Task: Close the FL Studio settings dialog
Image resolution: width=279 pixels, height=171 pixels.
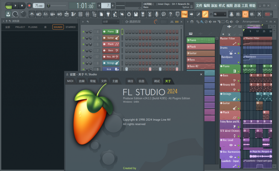Action: pyautogui.click(x=201, y=74)
